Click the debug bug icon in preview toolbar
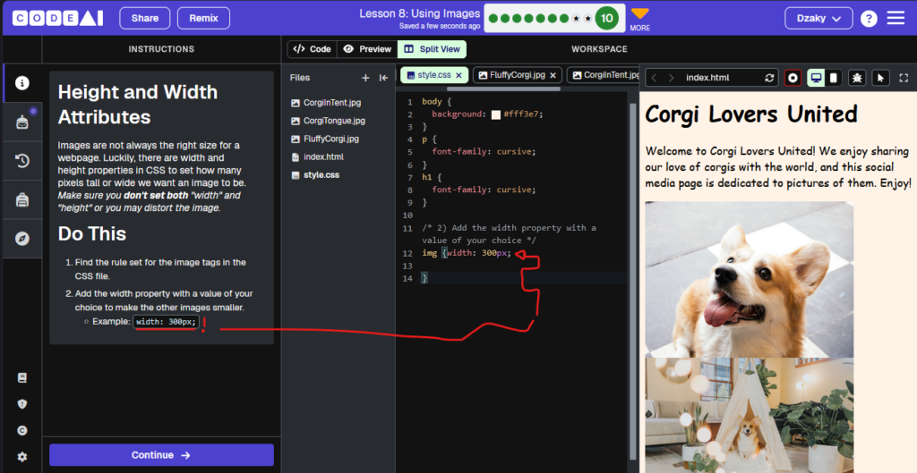This screenshot has width=917, height=473. 857,78
